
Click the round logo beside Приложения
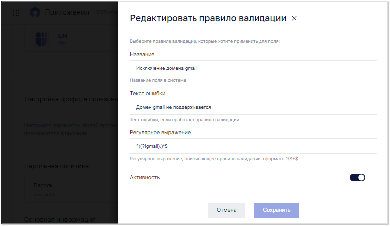35,13
